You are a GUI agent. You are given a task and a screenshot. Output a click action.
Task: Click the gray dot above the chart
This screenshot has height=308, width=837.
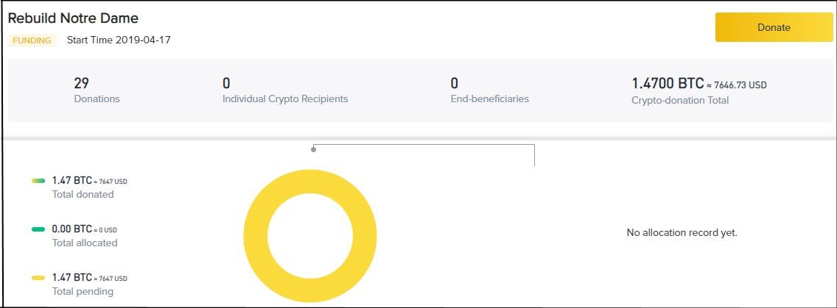pos(313,149)
